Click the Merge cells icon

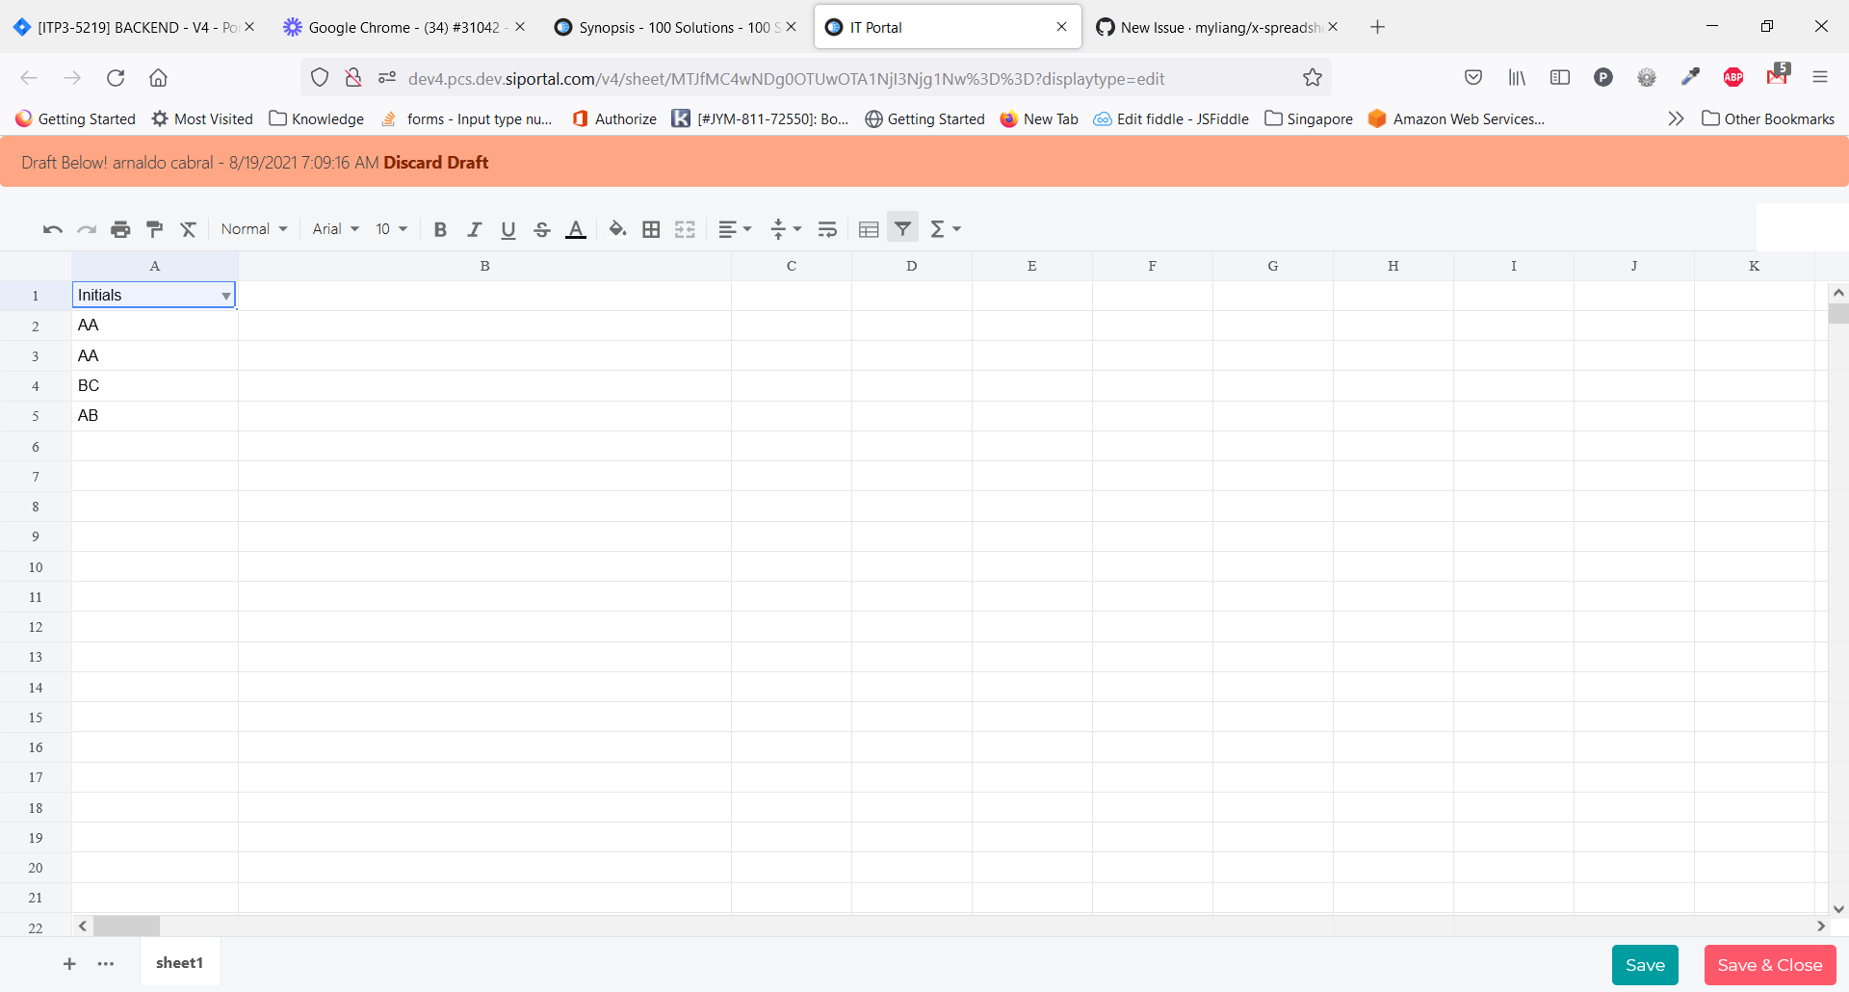pyautogui.click(x=685, y=228)
